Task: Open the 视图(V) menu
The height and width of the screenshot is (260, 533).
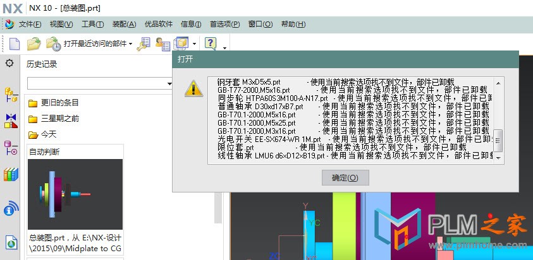Action: tap(61, 24)
